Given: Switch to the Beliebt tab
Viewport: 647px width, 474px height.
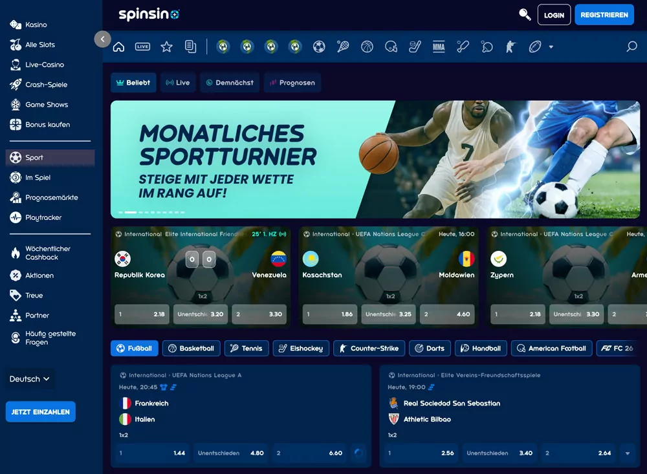Looking at the screenshot, I should click(x=133, y=83).
